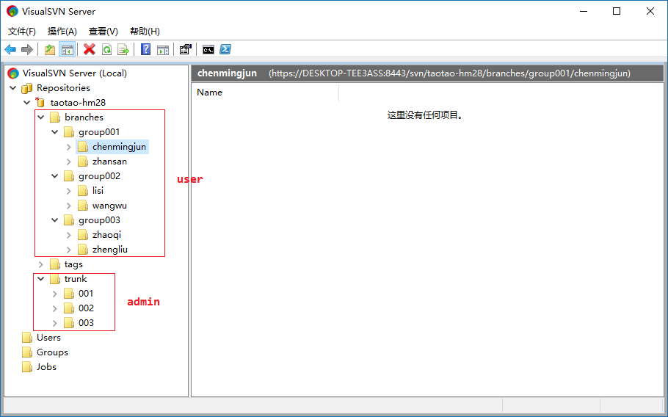668x417 pixels.
Task: Click the Jobs folder icon
Action: click(27, 367)
